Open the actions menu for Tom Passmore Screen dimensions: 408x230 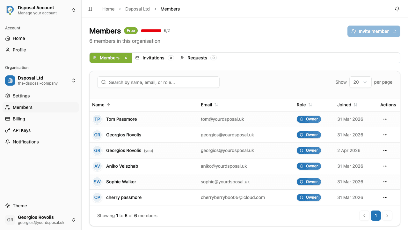(385, 119)
